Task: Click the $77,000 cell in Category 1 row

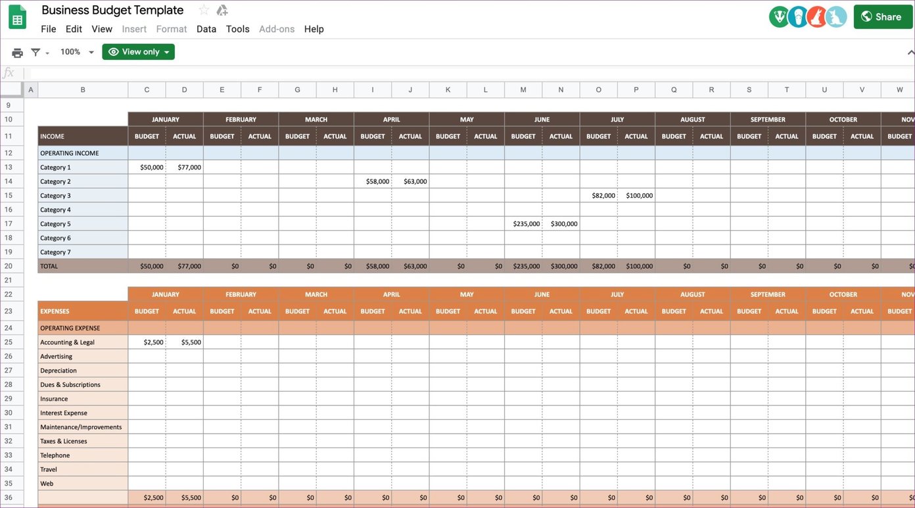Action: pos(185,168)
